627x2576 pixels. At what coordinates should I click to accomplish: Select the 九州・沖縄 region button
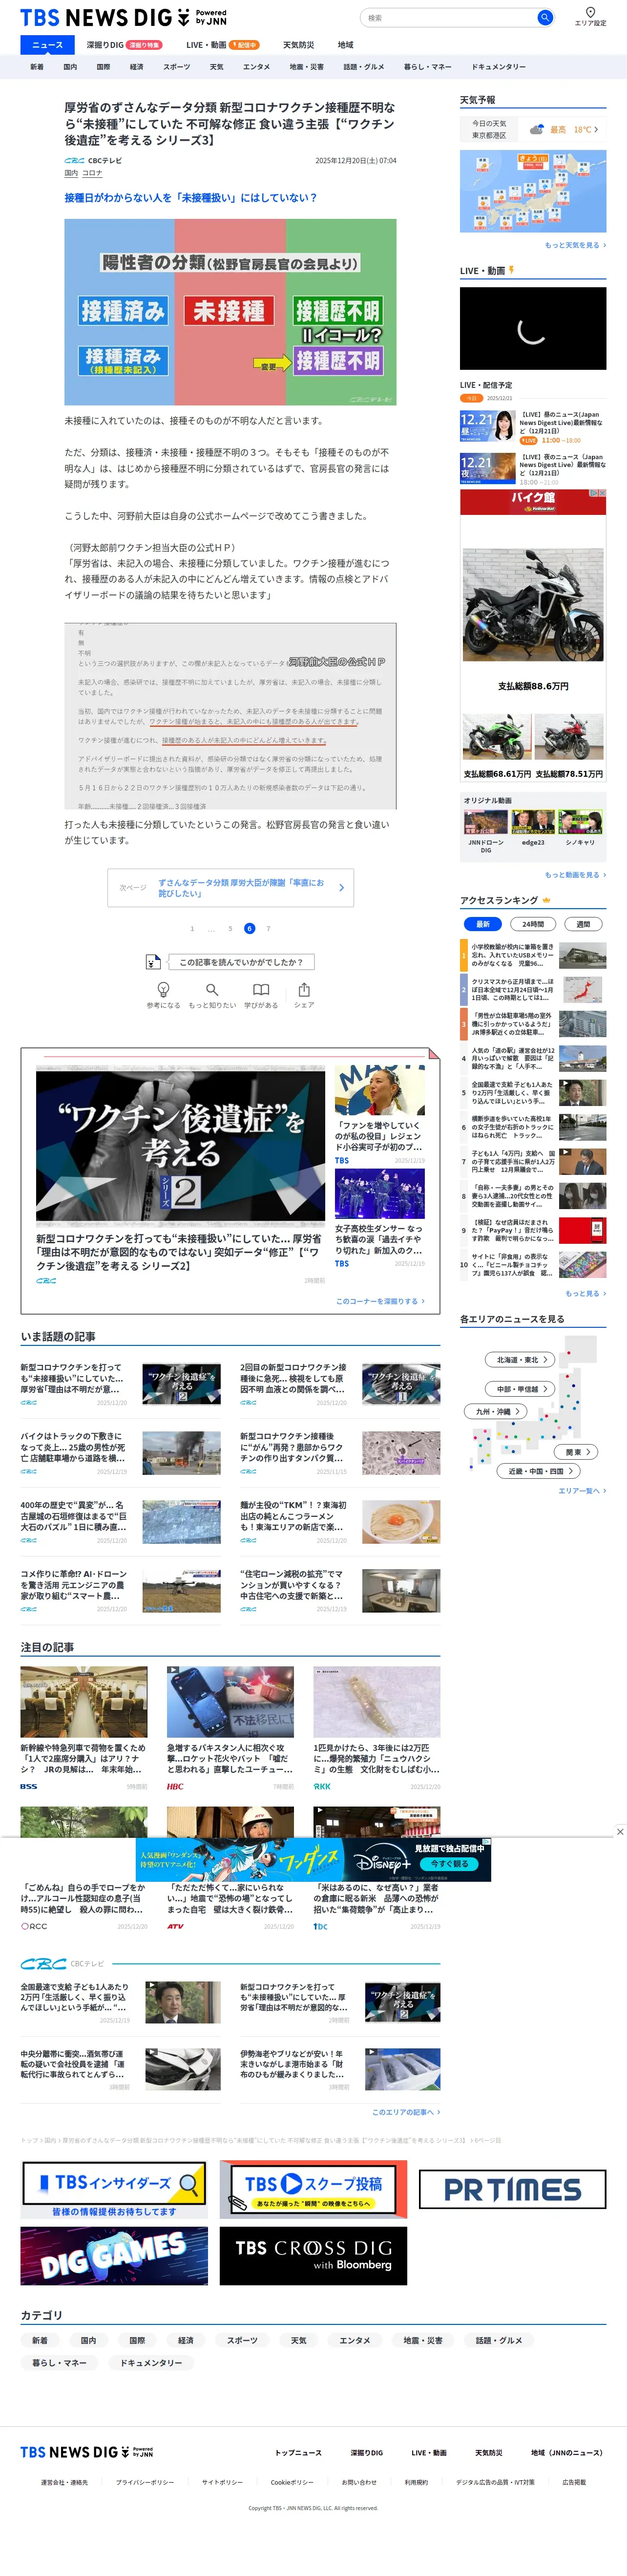click(497, 1412)
